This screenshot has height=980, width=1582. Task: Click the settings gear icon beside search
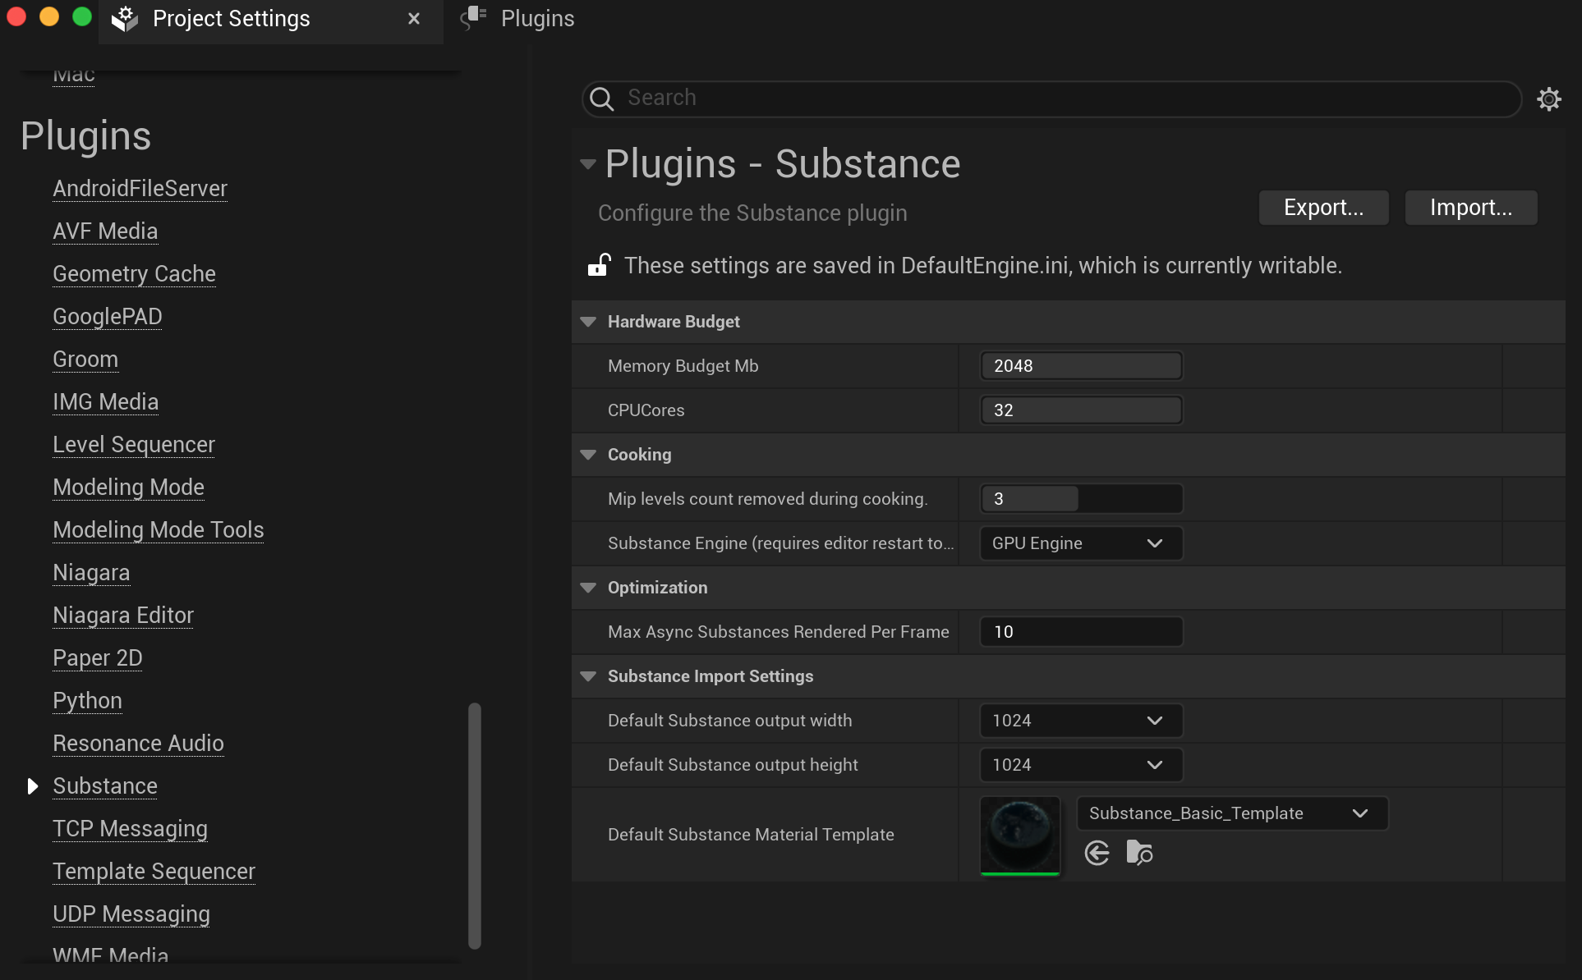click(1549, 99)
